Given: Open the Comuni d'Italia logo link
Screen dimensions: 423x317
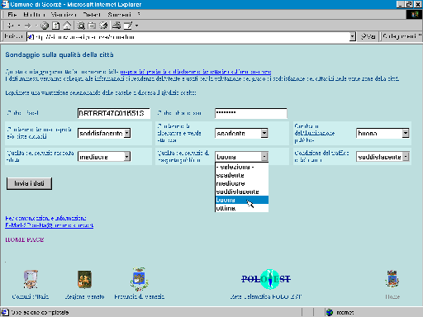Looking at the screenshot, I should click(31, 279).
